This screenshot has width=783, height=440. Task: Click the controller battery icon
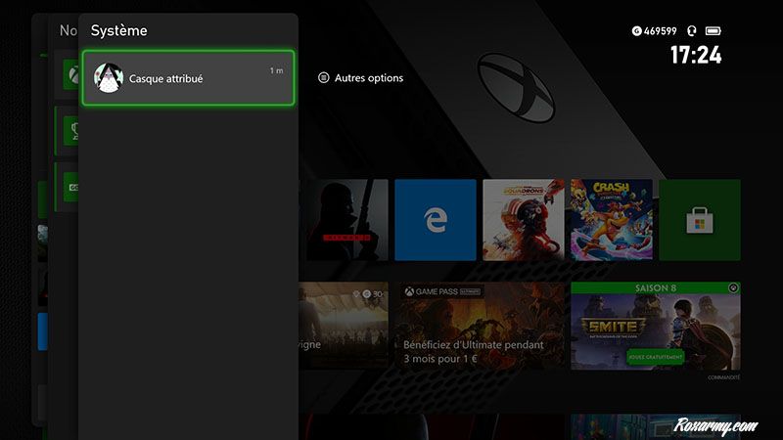[x=713, y=31]
